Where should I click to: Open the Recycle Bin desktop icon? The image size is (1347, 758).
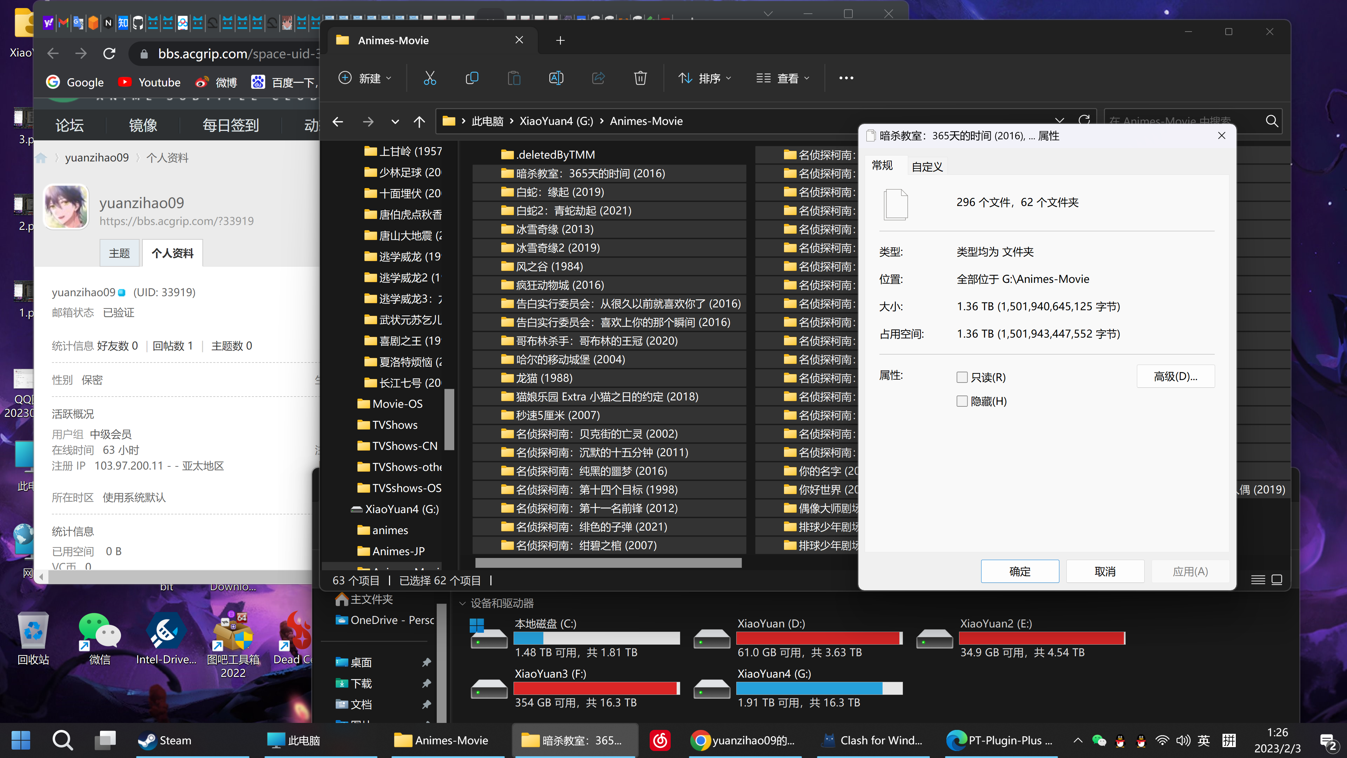(33, 638)
